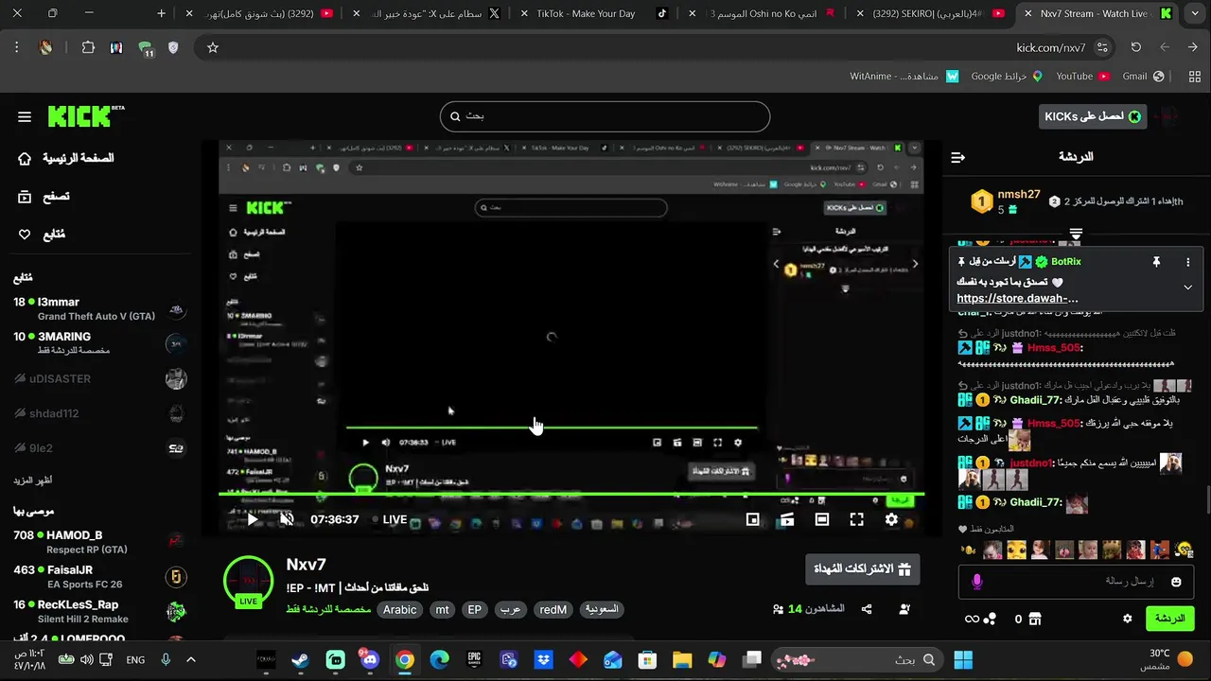The height and width of the screenshot is (681, 1211).
Task: Open recommended channel HAMOD_B
Action: pyautogui.click(x=99, y=541)
